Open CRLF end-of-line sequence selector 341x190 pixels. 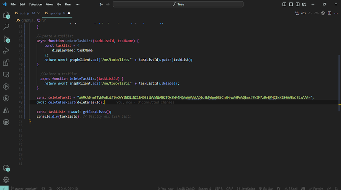click(230, 188)
